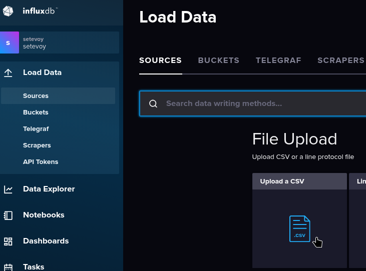Select Sources in the sidebar submenu
The image size is (366, 271).
[x=58, y=96]
